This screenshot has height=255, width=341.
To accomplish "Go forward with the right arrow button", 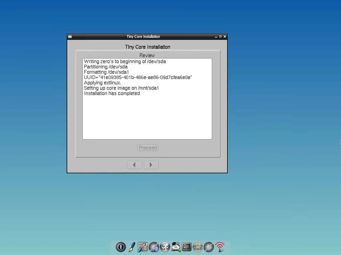I will 152,165.
